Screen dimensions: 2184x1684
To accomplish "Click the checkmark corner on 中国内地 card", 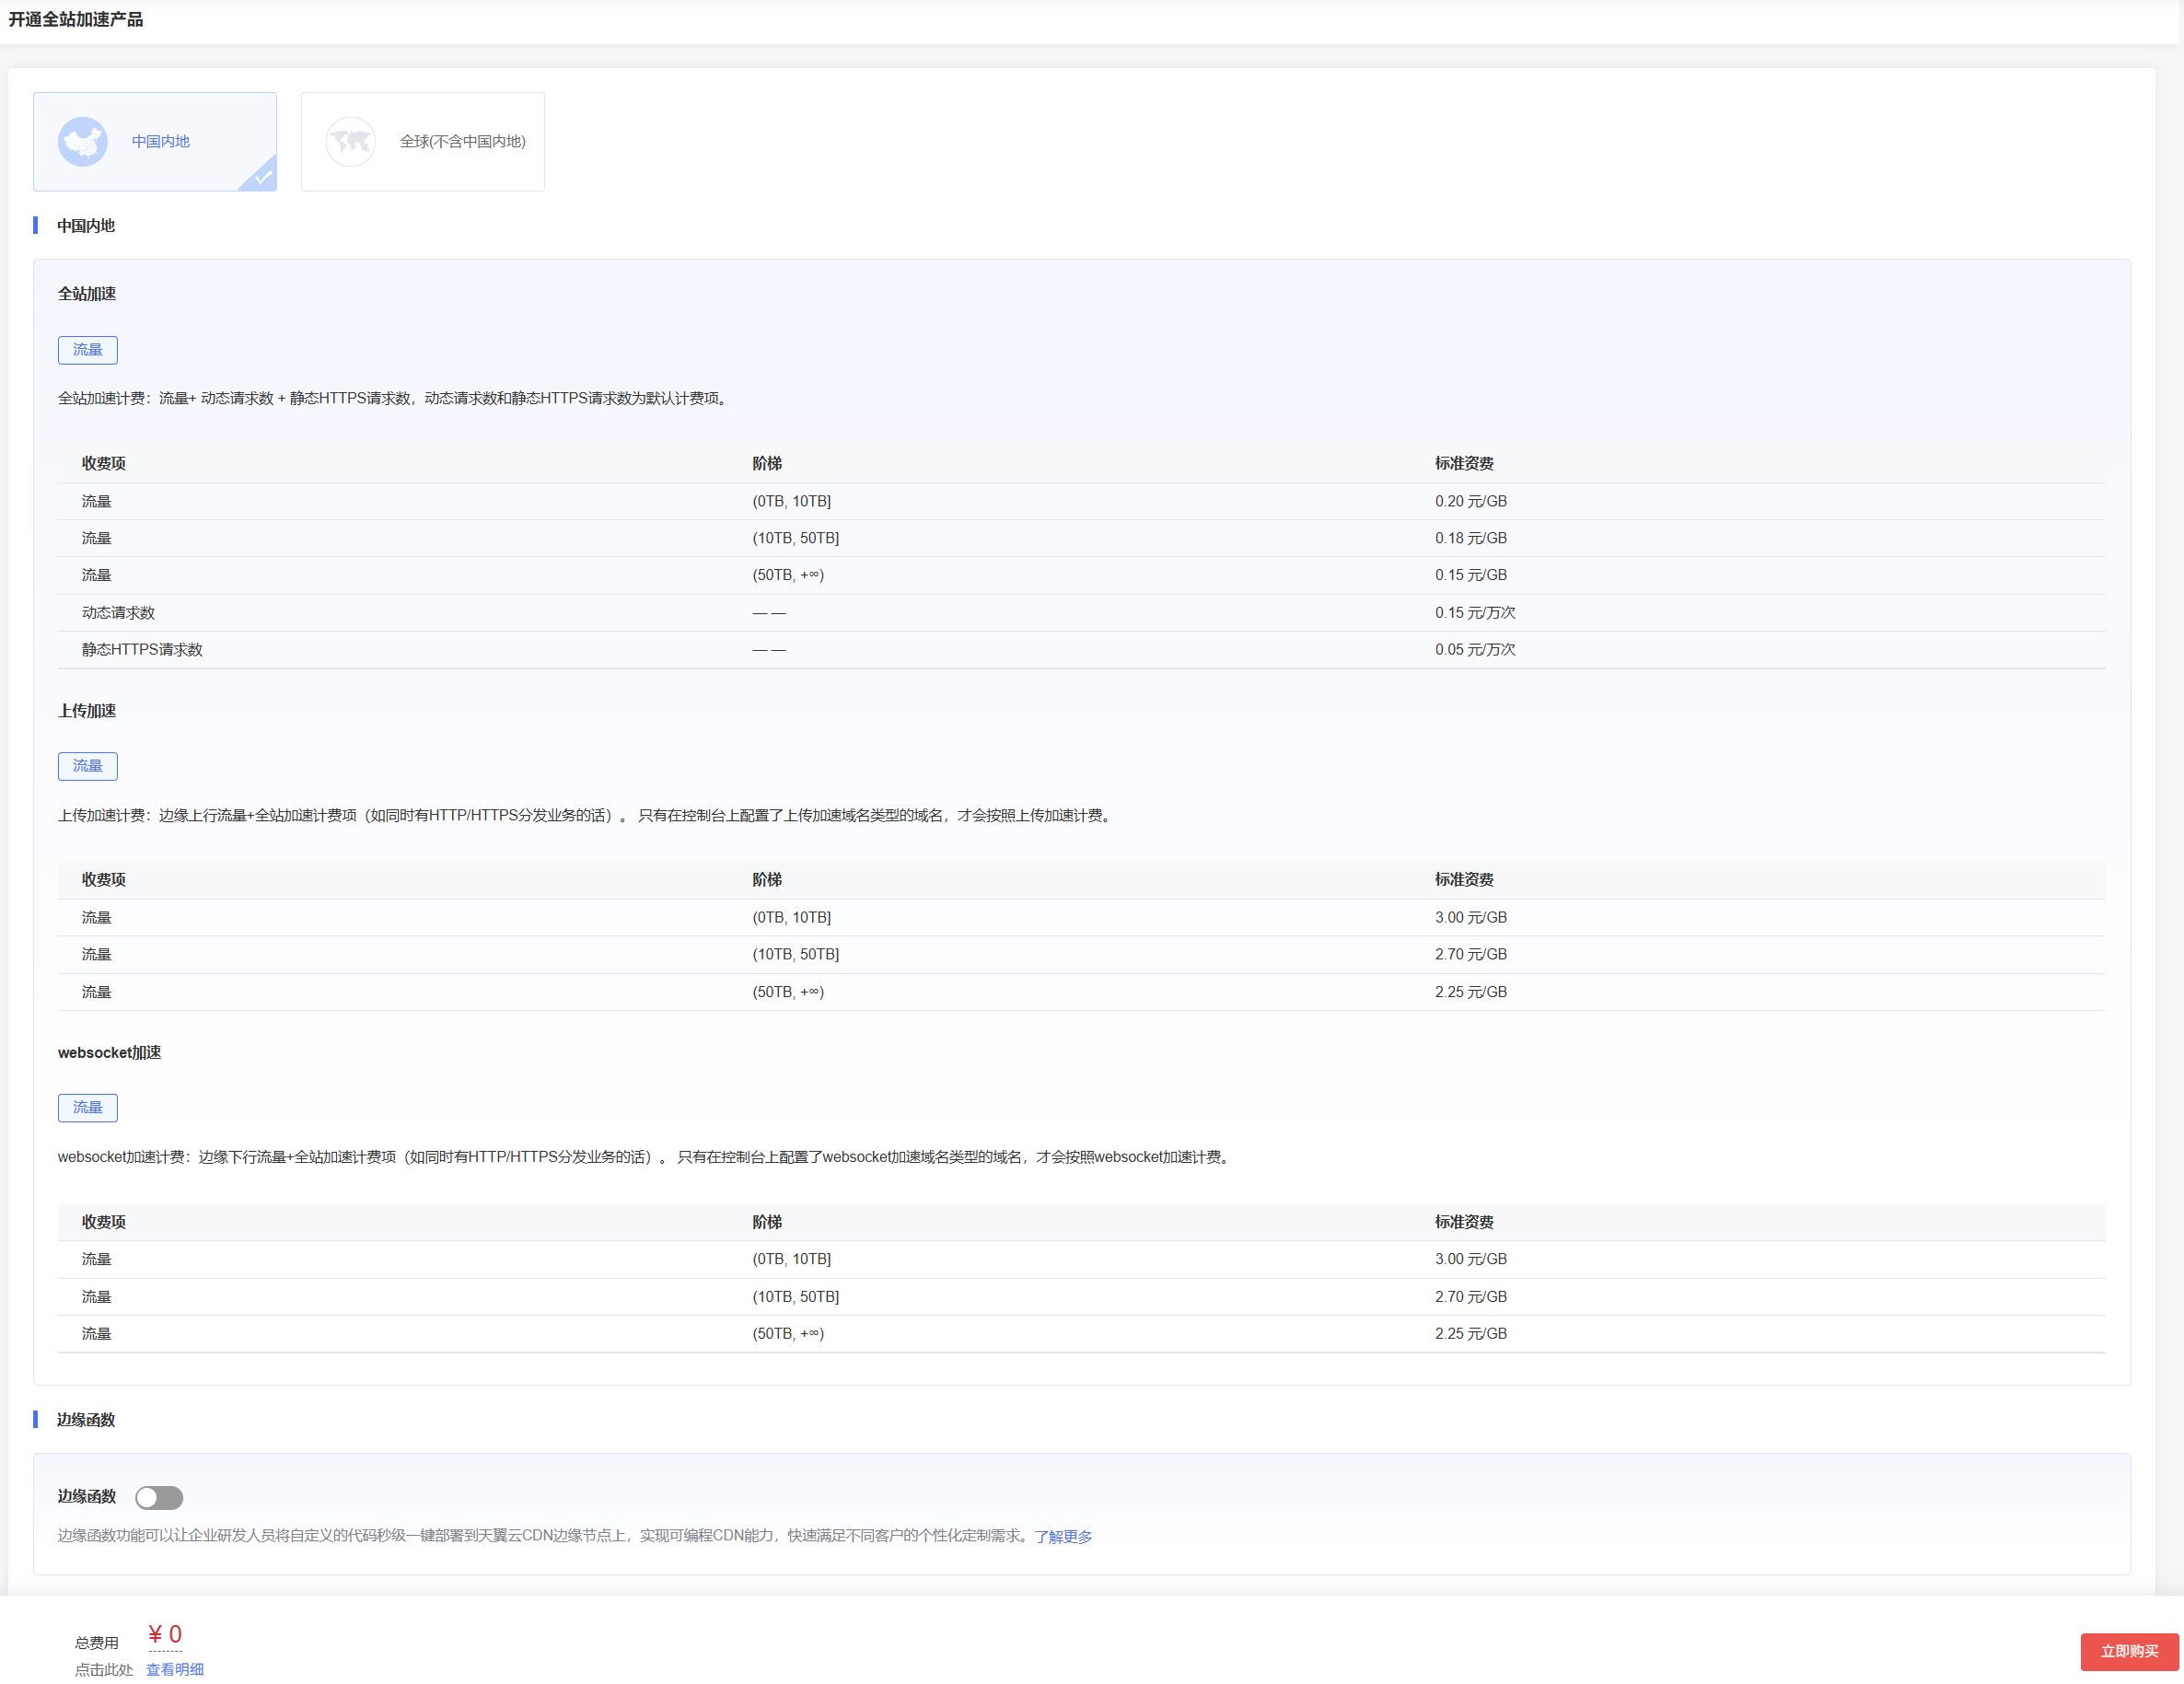I will [263, 177].
